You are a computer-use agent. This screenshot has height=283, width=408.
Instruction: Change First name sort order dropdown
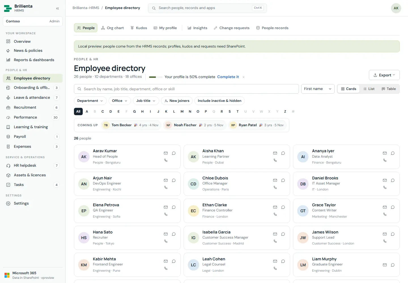pyautogui.click(x=318, y=89)
